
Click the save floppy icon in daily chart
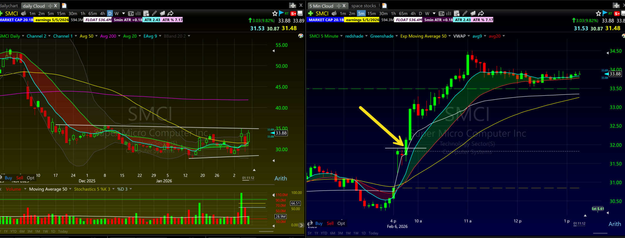coord(300,13)
